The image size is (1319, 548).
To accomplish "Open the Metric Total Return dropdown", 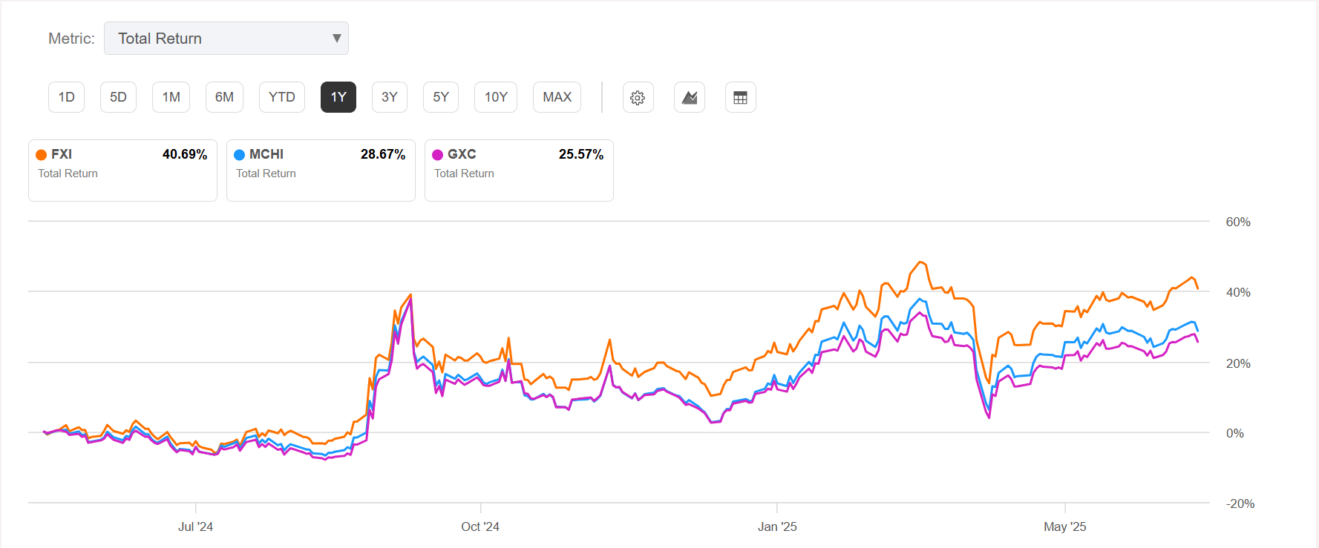I will click(226, 39).
